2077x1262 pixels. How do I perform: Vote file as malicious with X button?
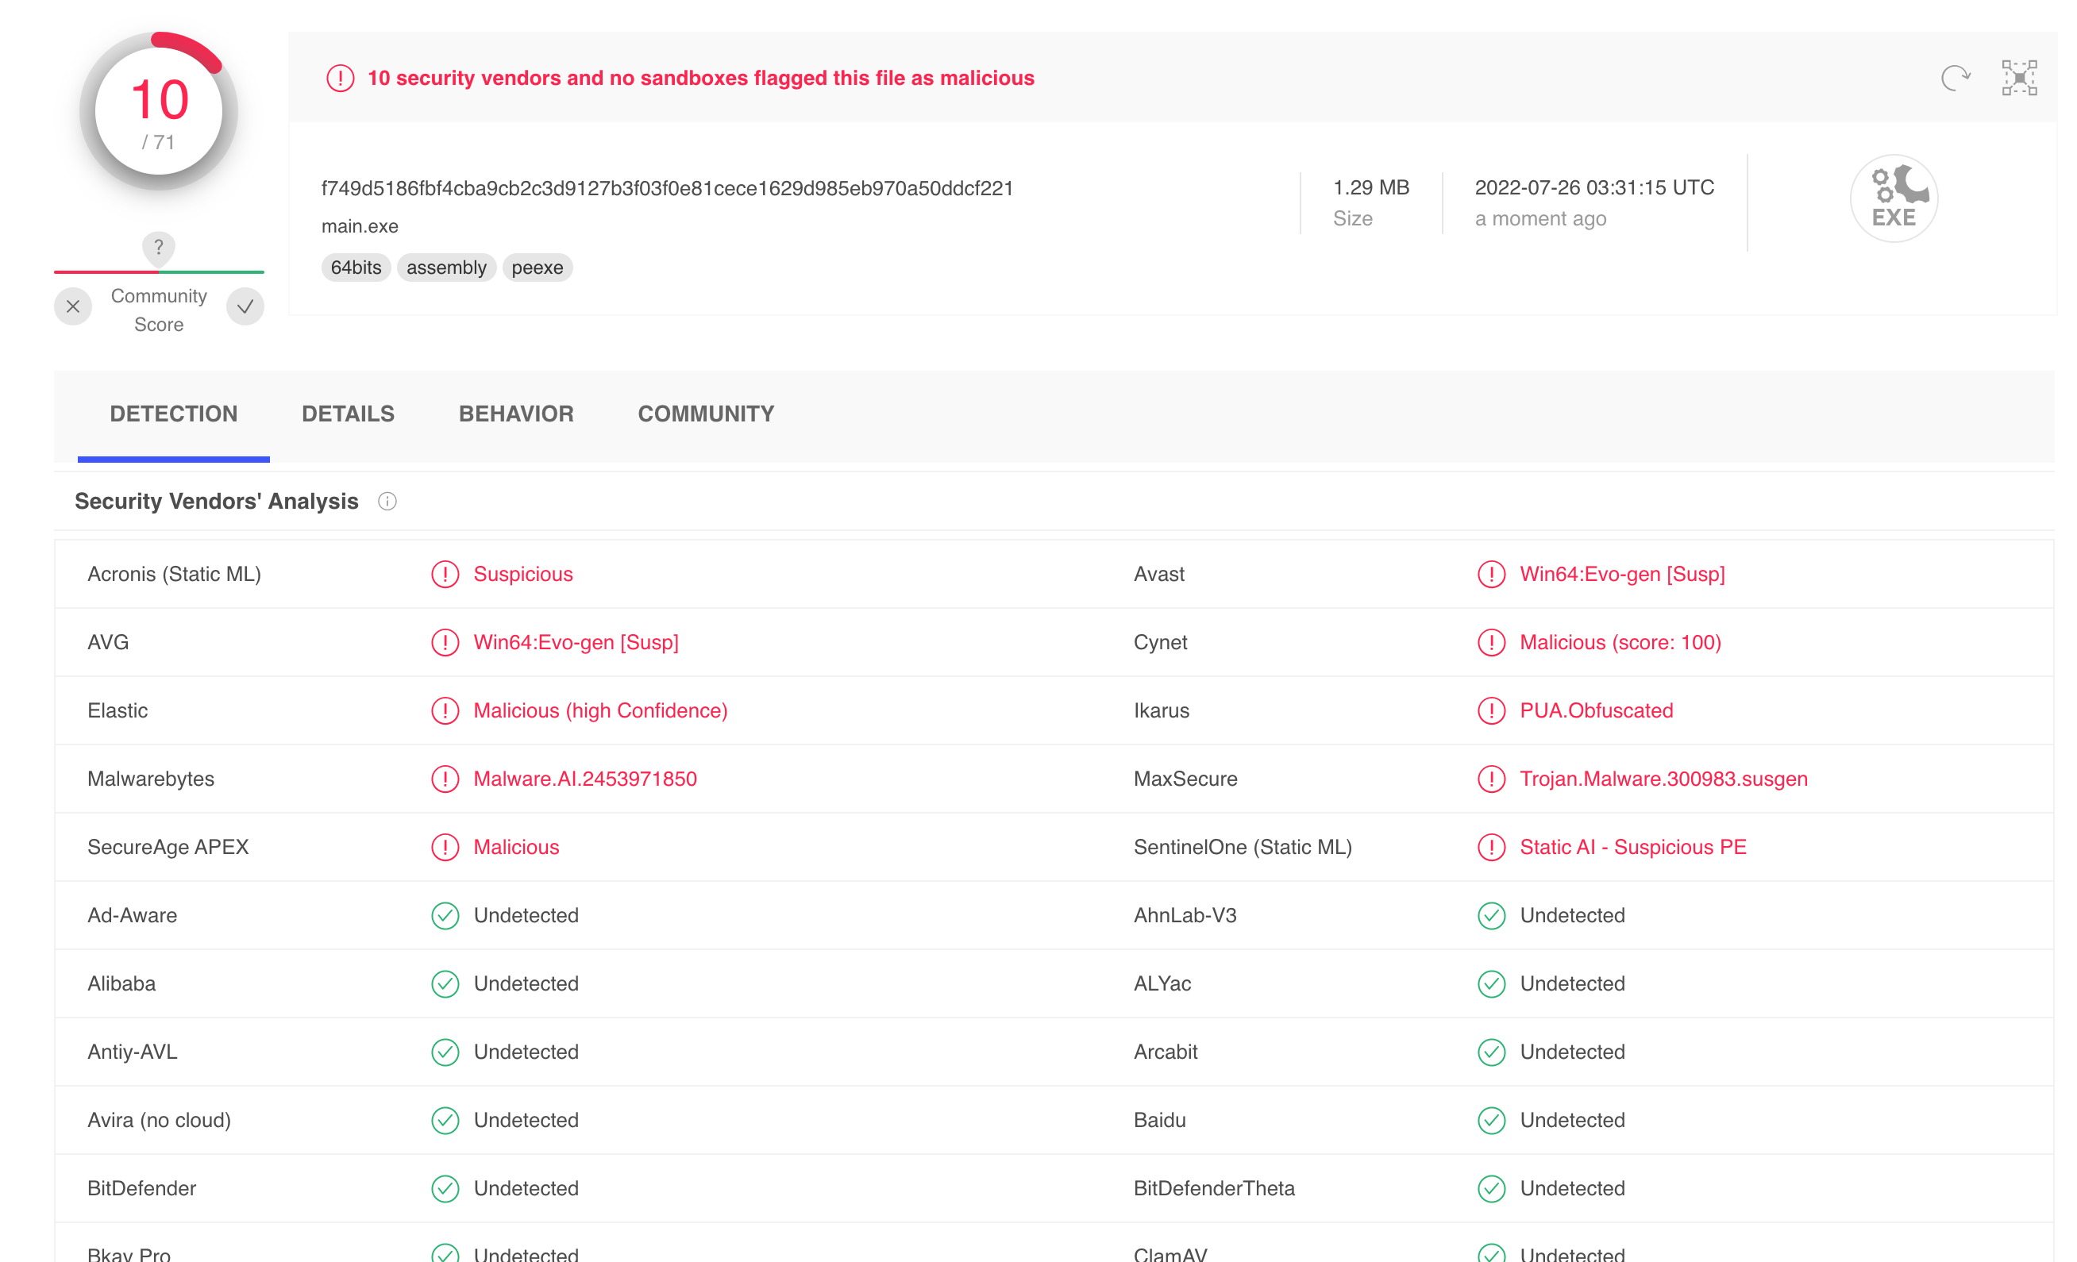[x=73, y=306]
